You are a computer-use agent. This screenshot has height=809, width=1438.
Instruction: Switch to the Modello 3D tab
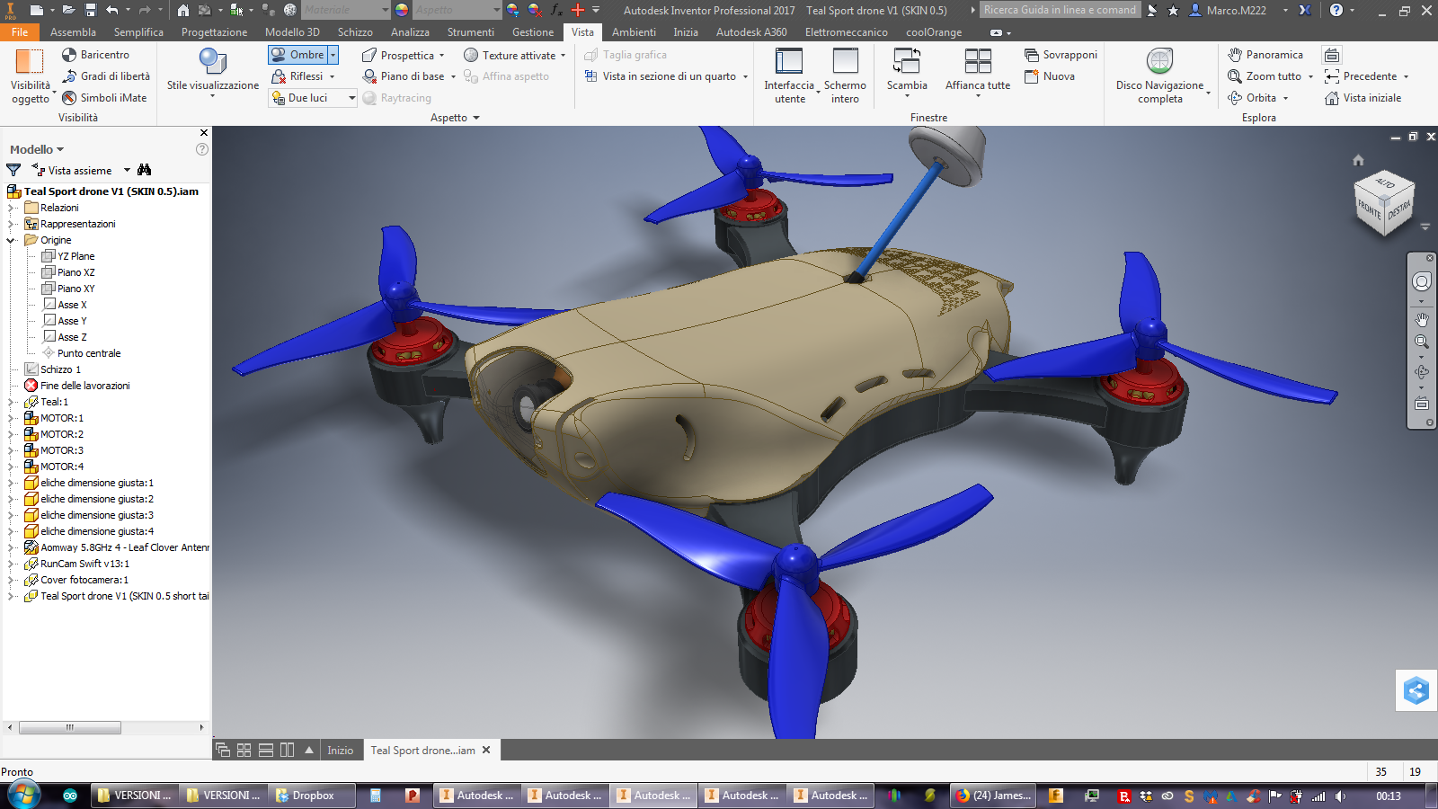(x=292, y=32)
